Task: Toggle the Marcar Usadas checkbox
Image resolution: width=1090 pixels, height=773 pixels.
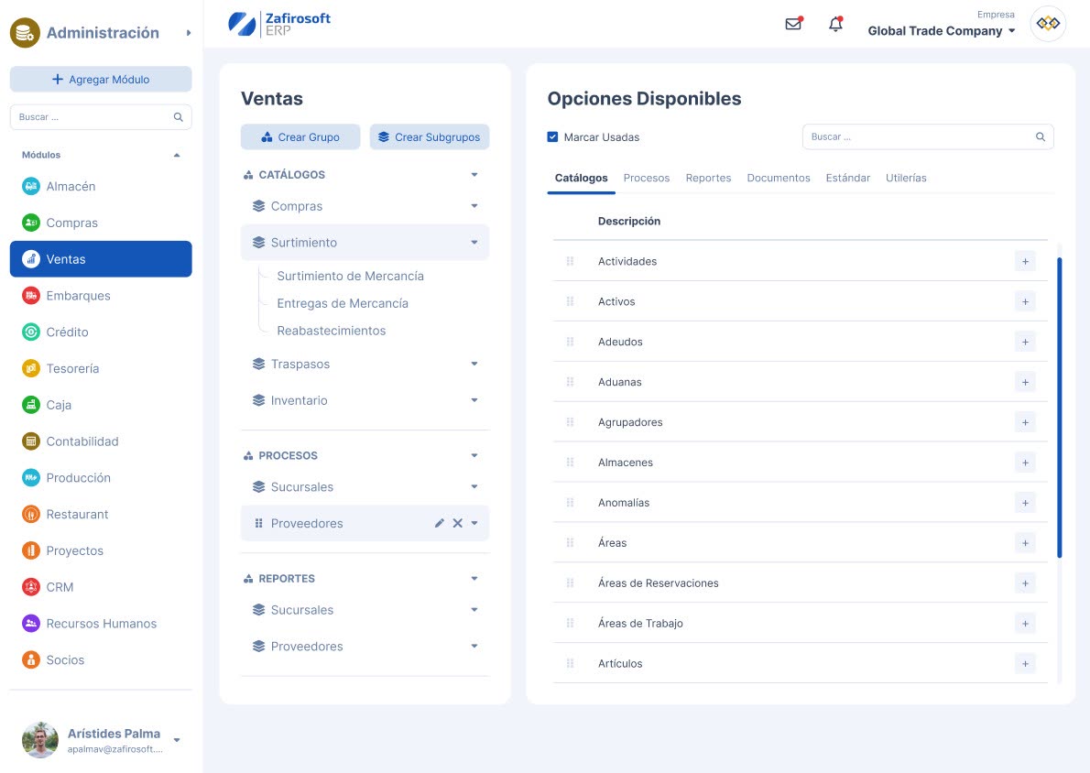Action: pyautogui.click(x=552, y=137)
